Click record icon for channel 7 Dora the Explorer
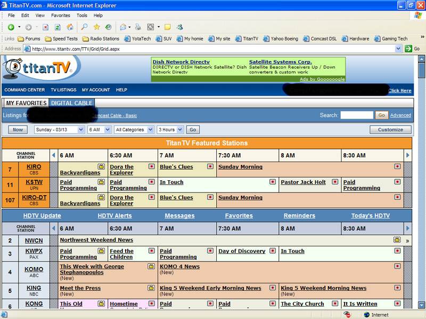The image size is (426, 319). [152, 166]
